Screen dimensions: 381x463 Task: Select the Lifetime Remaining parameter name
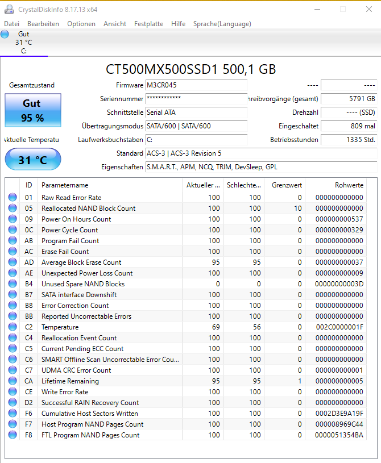point(70,381)
